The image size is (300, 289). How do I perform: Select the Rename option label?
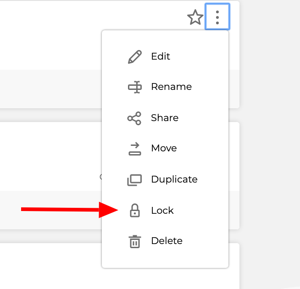(x=171, y=87)
